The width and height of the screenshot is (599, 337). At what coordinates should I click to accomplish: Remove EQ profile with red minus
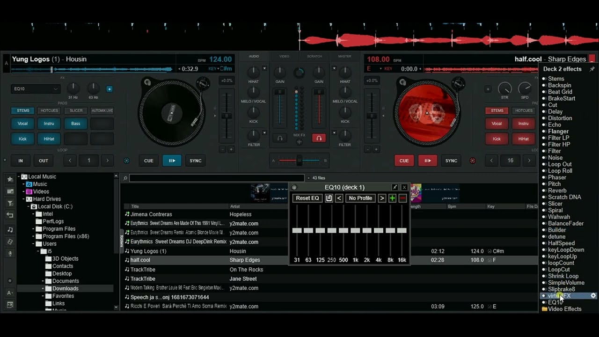[x=402, y=198]
